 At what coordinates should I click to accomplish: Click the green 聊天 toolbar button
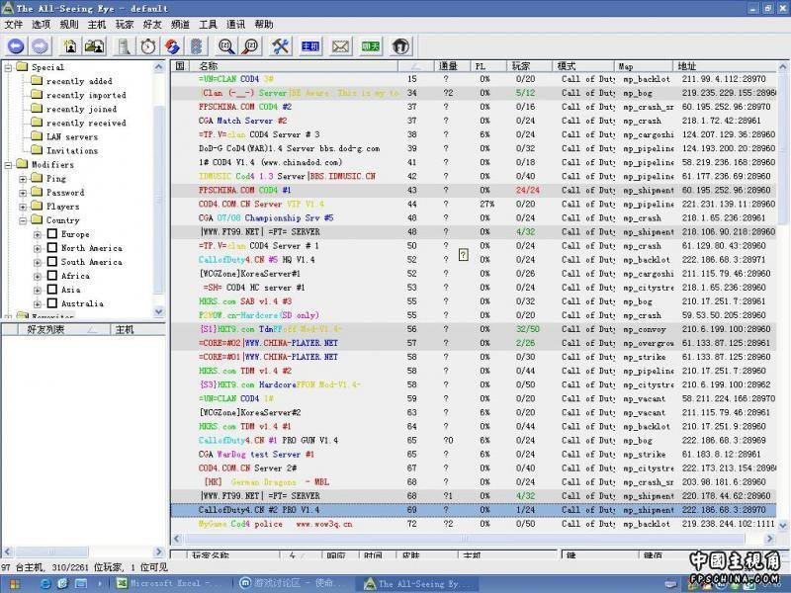(370, 46)
